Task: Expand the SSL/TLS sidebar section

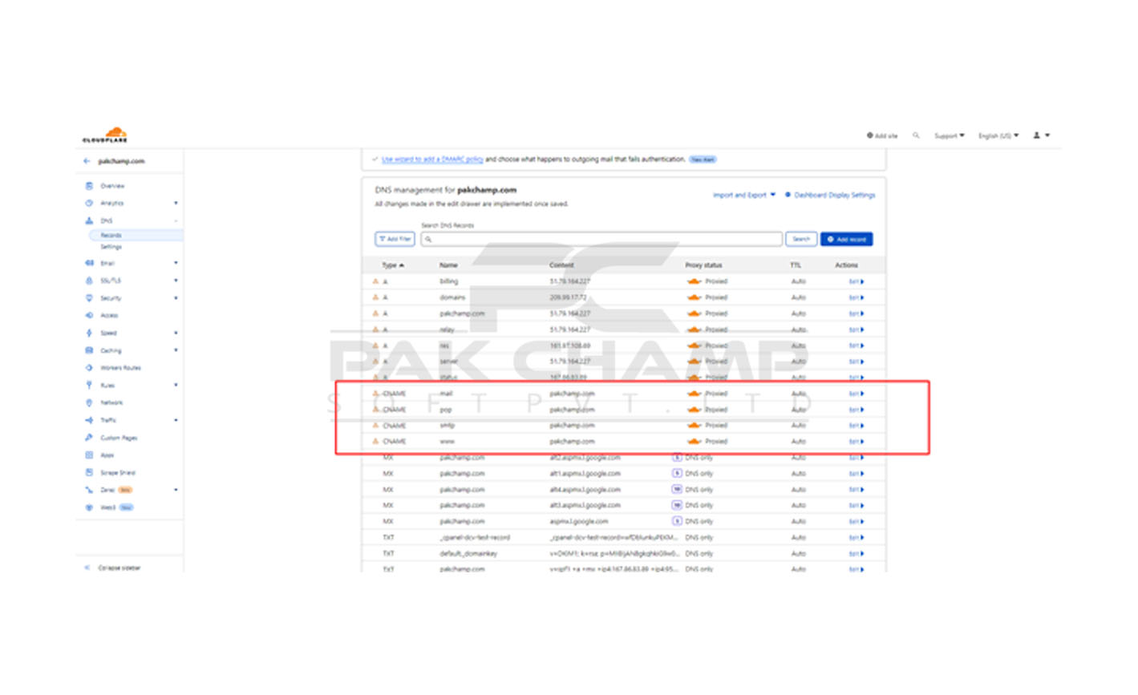Action: 176,281
